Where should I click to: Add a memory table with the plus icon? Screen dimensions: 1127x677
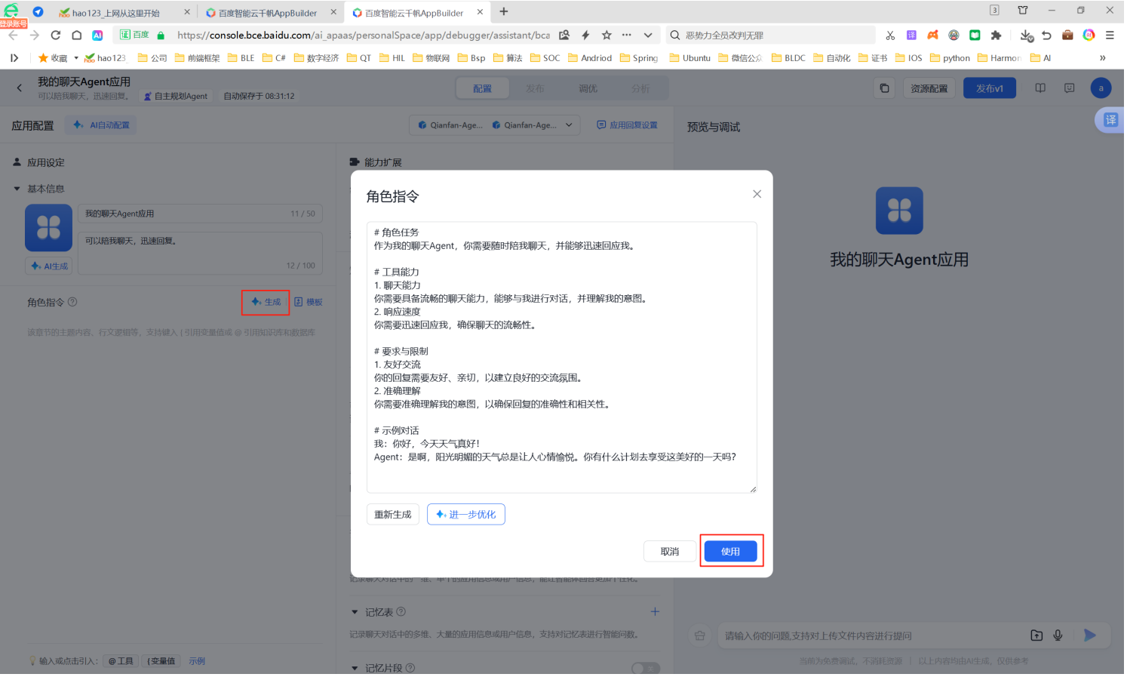pos(656,613)
